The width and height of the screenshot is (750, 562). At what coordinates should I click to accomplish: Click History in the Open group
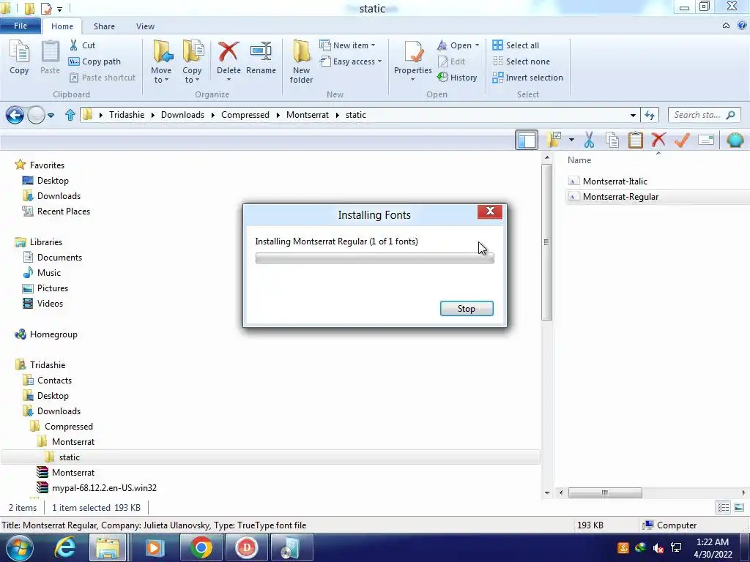click(457, 78)
